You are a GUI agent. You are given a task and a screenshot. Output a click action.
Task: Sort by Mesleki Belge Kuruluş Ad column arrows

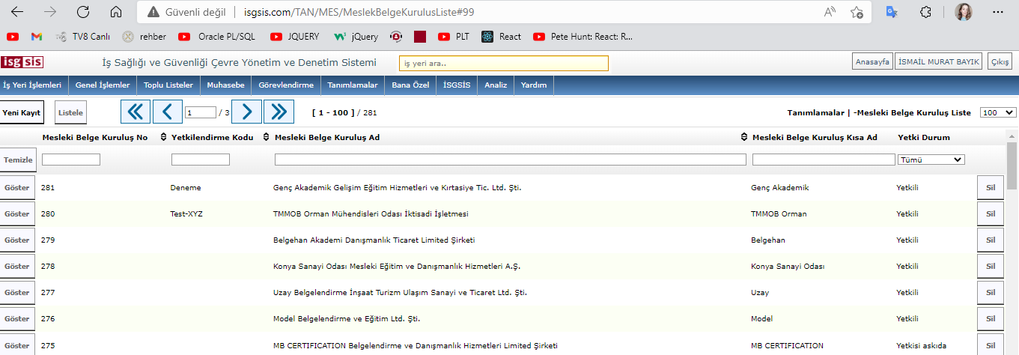267,138
